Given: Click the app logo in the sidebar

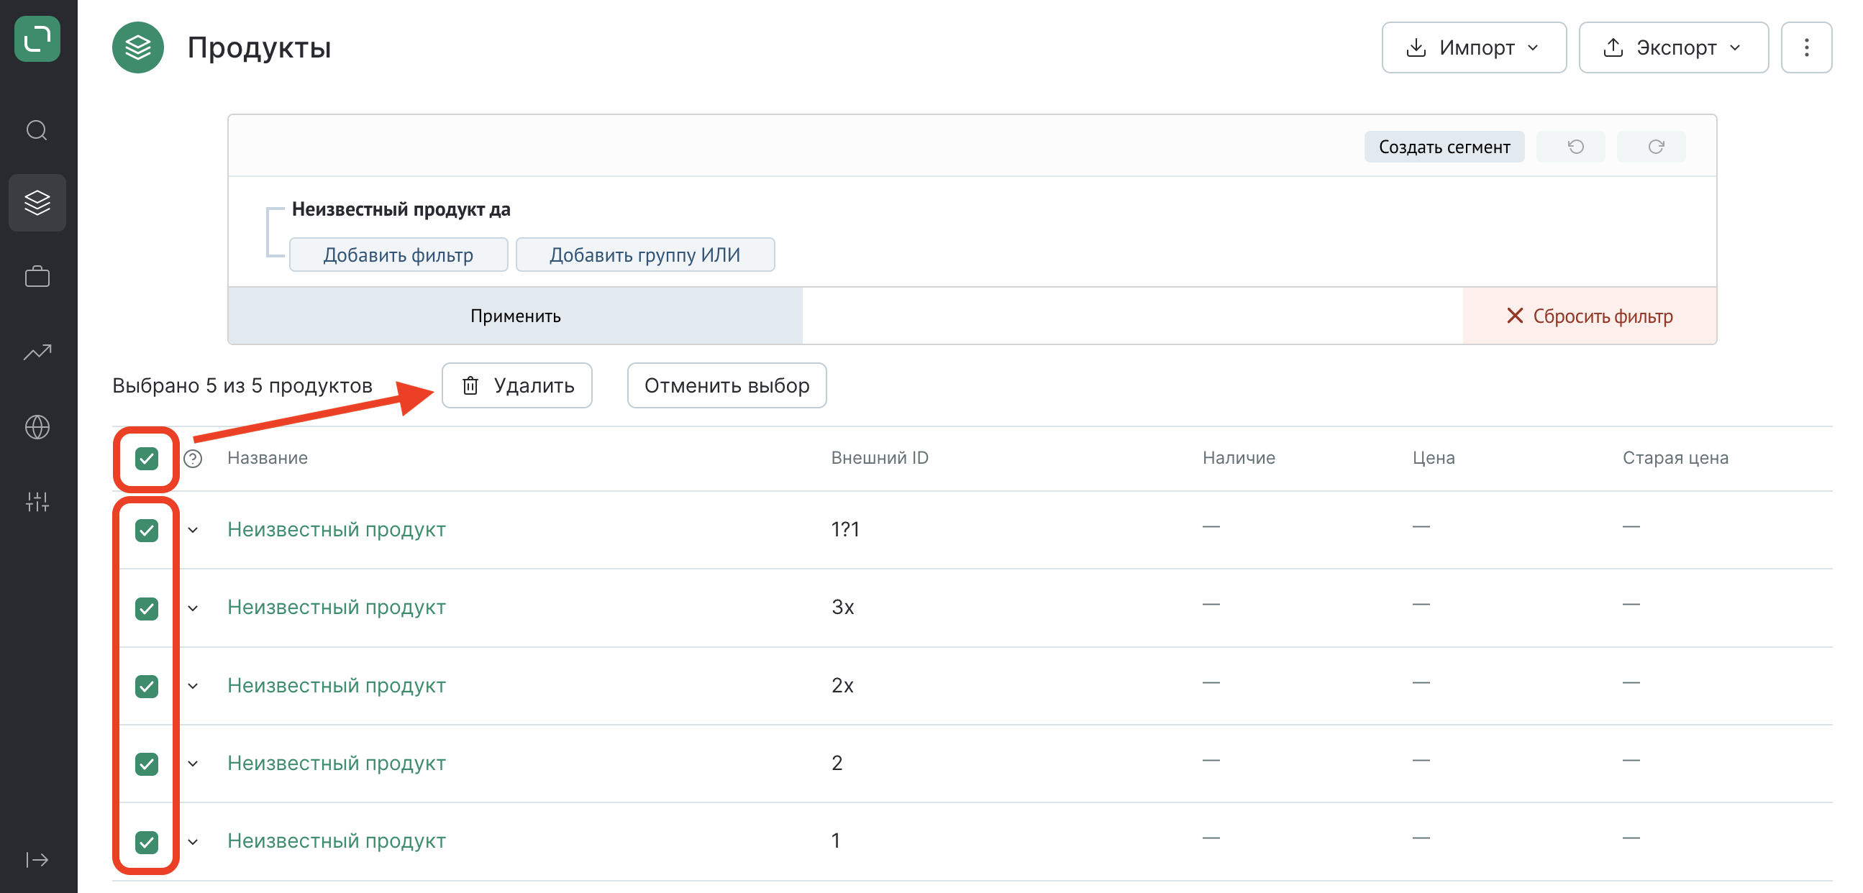Looking at the screenshot, I should (x=37, y=39).
